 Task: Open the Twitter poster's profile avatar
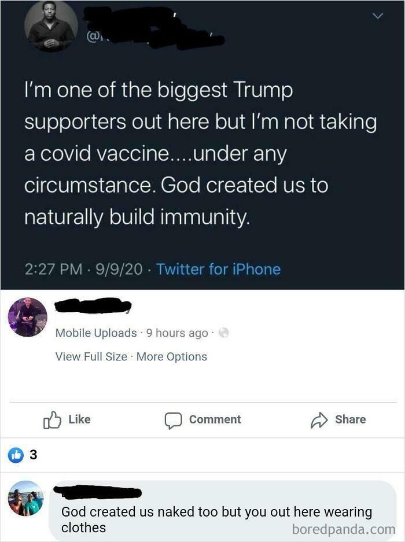pos(51,25)
